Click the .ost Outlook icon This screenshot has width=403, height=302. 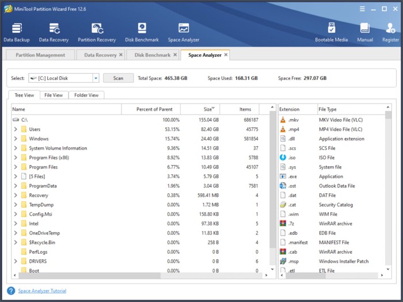coord(283,186)
